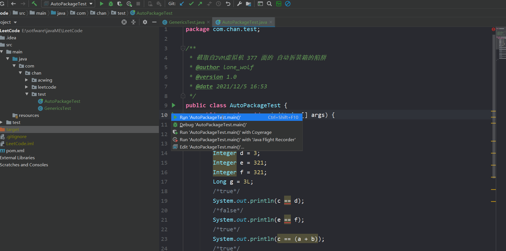Click the Stop square button
This screenshot has width=506, height=251.
(x=138, y=4)
